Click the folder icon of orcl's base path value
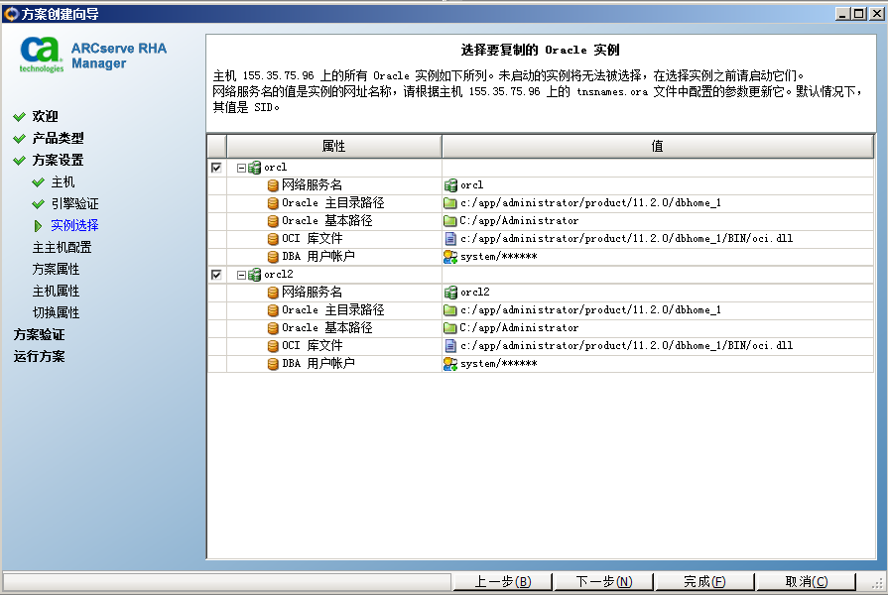The width and height of the screenshot is (888, 595). click(450, 221)
